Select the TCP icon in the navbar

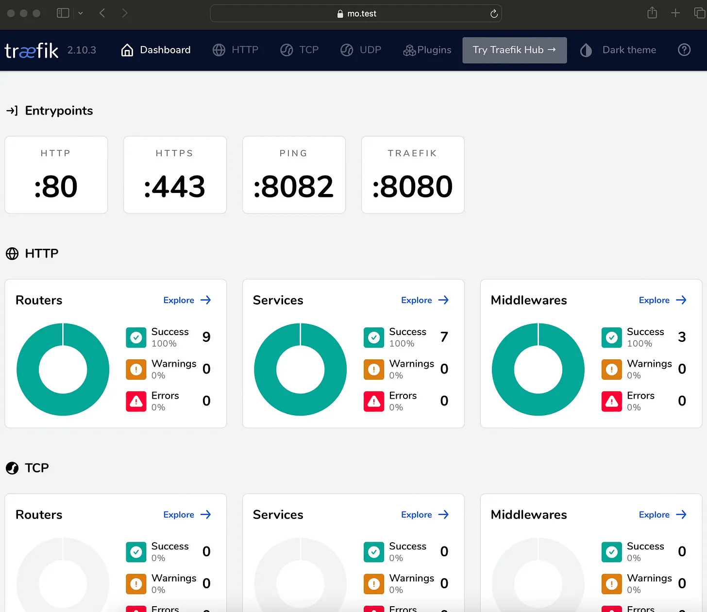click(x=286, y=50)
